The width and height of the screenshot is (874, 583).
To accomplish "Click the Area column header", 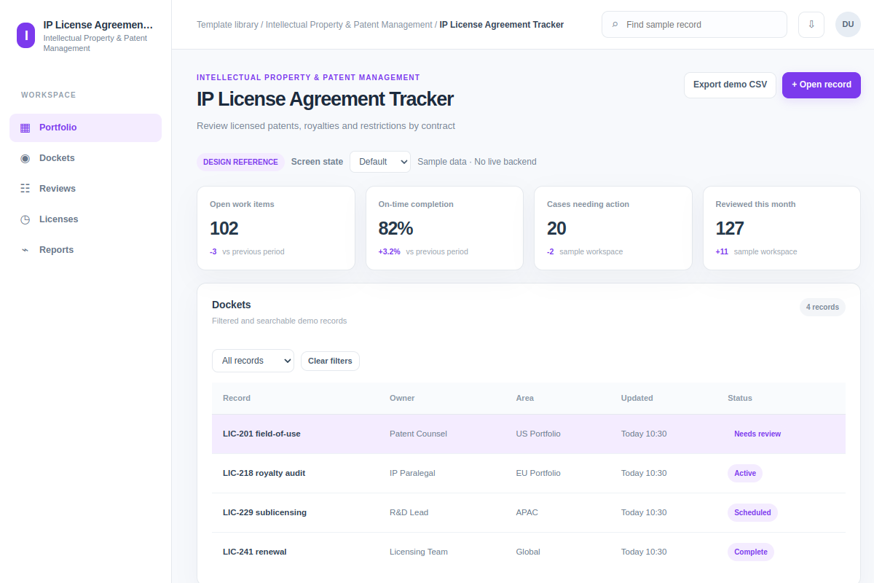I will pyautogui.click(x=524, y=398).
